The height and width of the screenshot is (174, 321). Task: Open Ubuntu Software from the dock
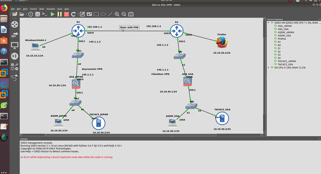pyautogui.click(x=4, y=40)
